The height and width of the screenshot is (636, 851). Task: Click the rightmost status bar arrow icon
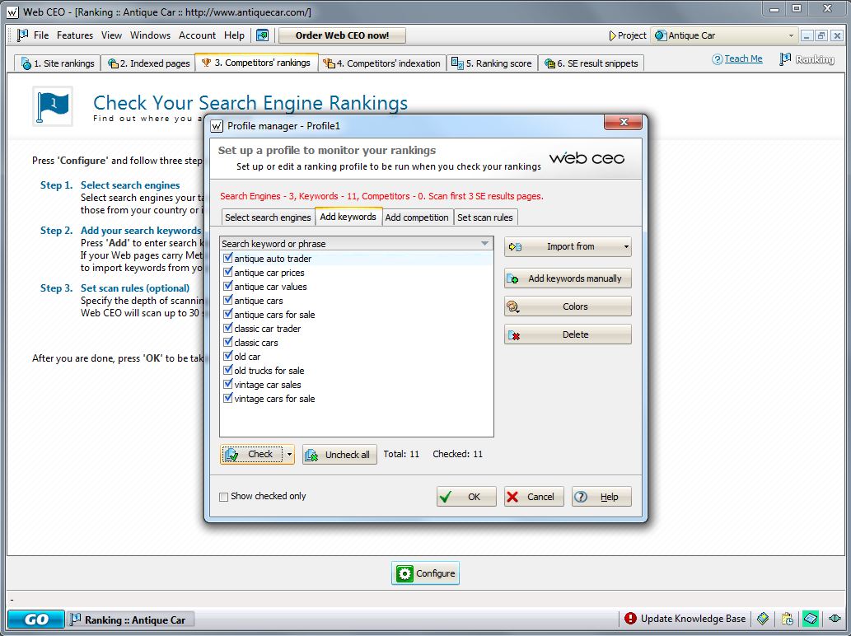click(x=835, y=618)
